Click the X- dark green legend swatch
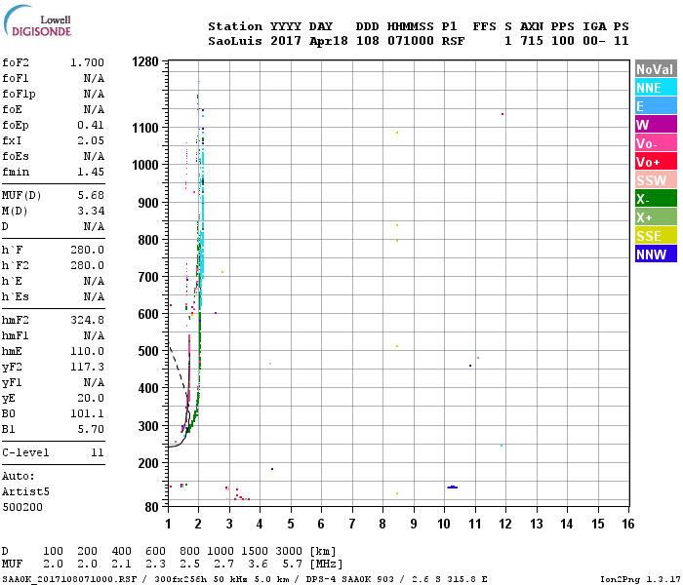The image size is (683, 585). point(655,199)
